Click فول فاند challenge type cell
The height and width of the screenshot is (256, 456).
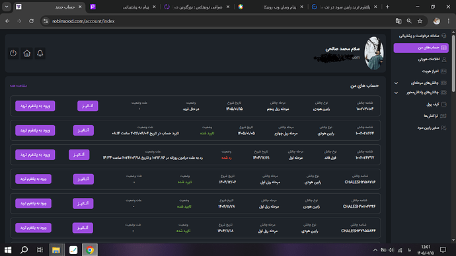coord(330,158)
